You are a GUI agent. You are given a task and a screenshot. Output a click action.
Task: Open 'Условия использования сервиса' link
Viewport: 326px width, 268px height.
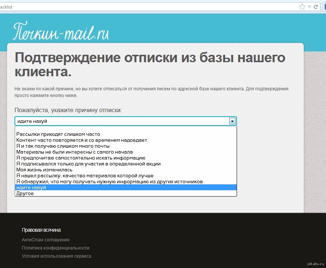[x=56, y=256]
